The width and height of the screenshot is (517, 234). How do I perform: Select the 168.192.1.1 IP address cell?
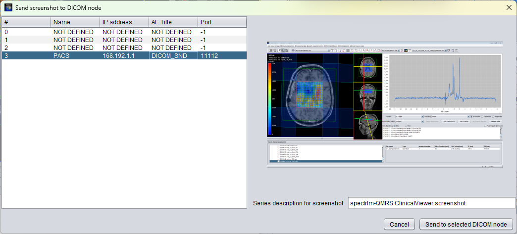124,56
